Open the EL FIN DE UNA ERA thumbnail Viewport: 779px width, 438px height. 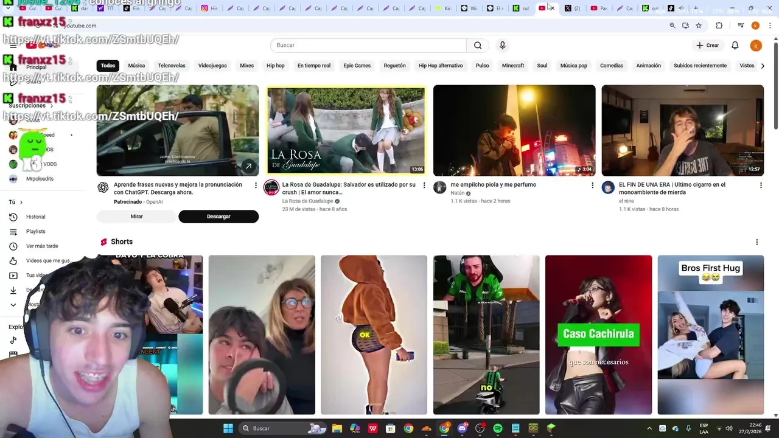point(682,131)
